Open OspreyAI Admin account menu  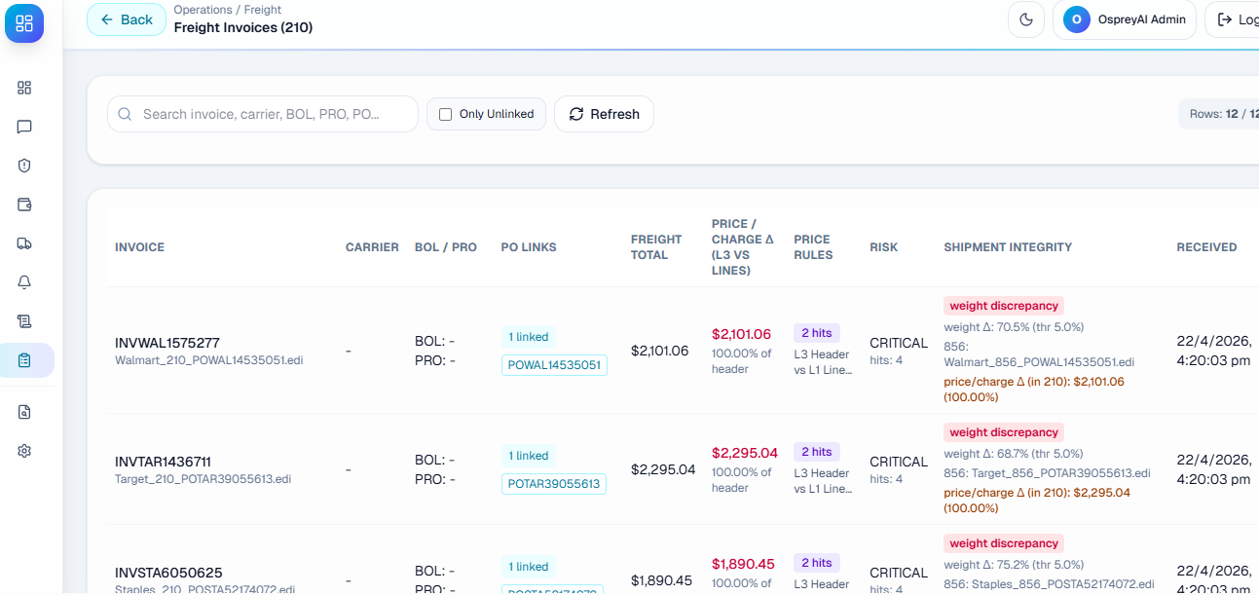1125,19
